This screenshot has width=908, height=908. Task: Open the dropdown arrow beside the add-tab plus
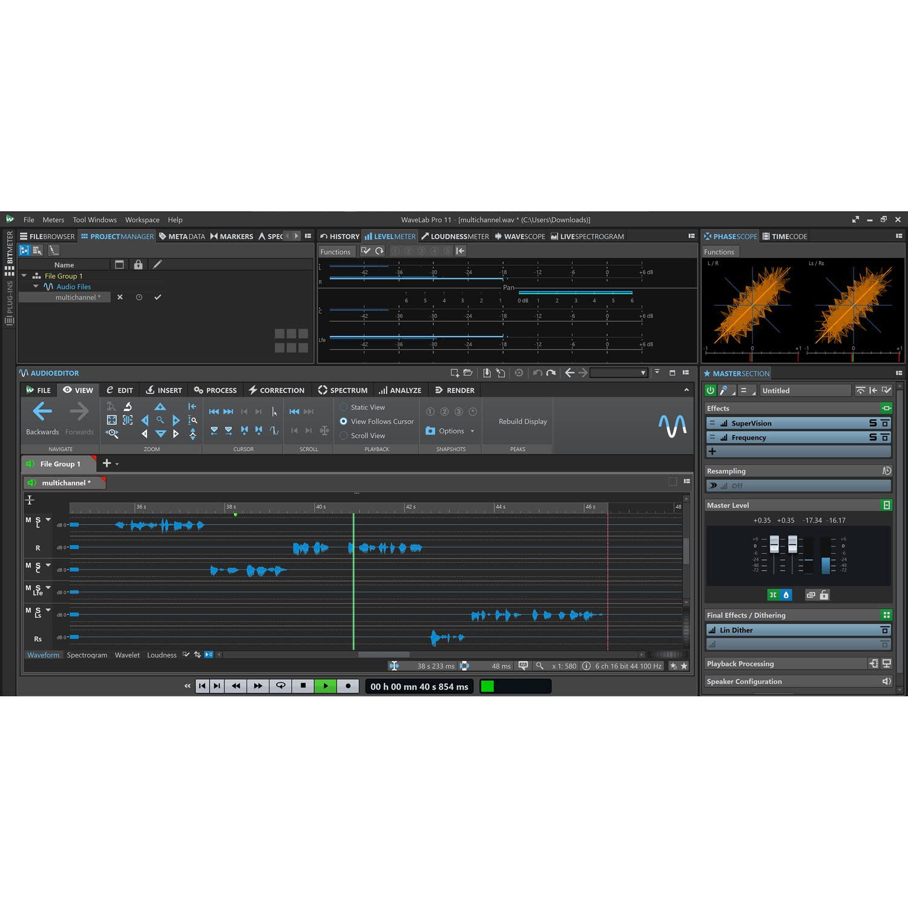117,464
